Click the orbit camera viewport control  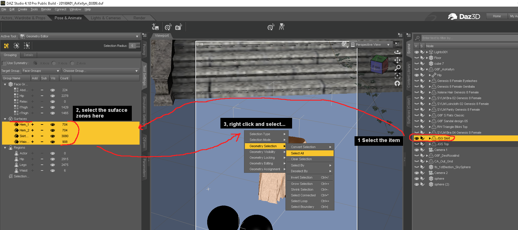coord(397,52)
